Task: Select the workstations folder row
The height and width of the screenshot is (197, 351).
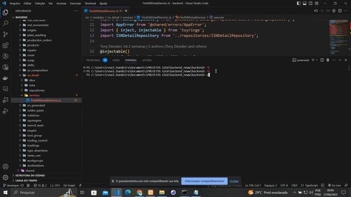Action: [x=46, y=165]
